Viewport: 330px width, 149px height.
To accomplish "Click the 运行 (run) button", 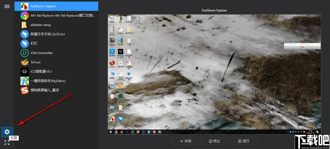I will [x=243, y=141].
